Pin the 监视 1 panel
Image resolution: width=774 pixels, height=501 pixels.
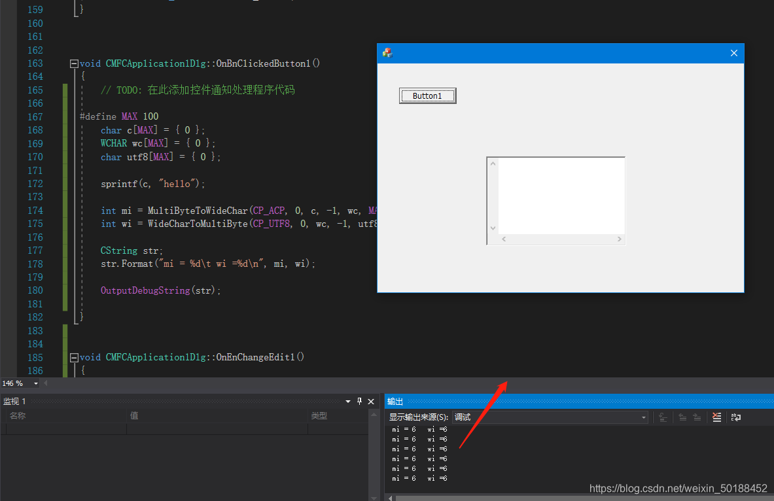(359, 402)
